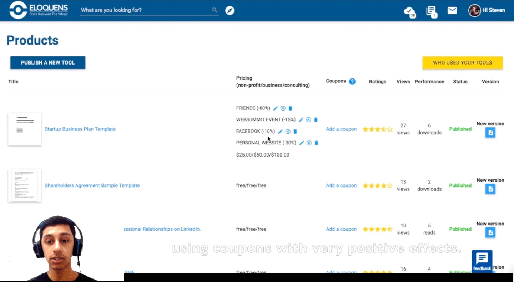Add a coupon to LinkedIn tool row
Image resolution: width=514 pixels, height=282 pixels.
click(x=341, y=229)
